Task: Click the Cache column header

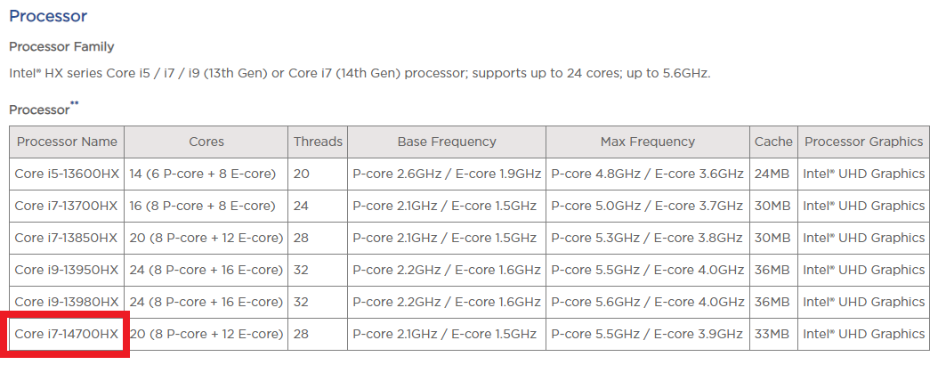Action: (773, 142)
